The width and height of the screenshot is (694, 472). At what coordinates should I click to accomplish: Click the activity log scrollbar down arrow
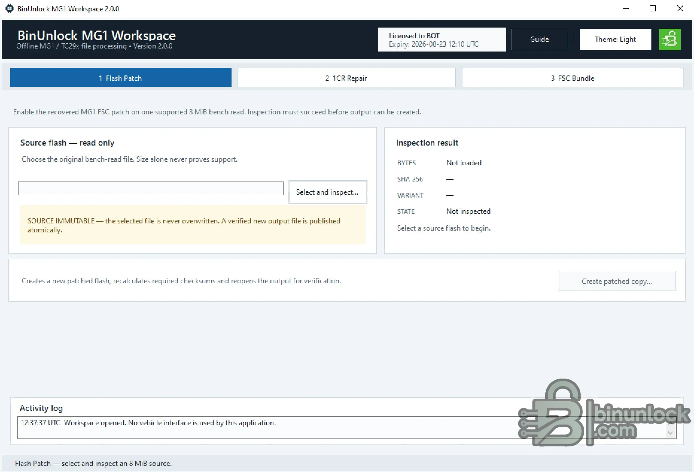(670, 433)
